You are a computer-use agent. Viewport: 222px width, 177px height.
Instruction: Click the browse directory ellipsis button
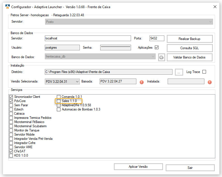(179, 72)
